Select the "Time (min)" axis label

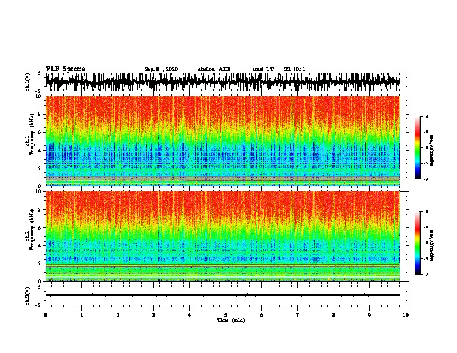(231, 320)
